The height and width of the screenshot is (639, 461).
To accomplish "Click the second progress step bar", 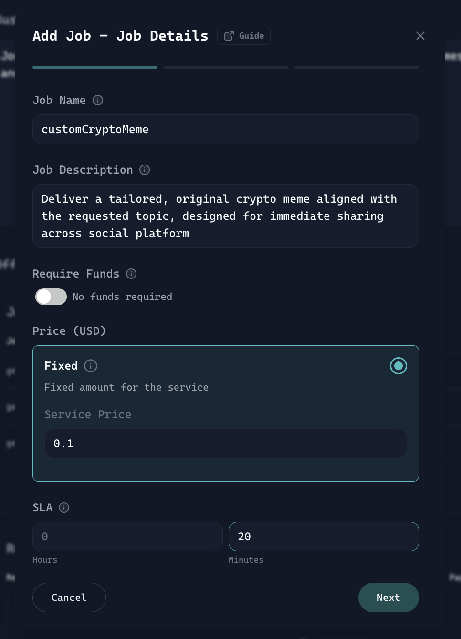I will click(x=226, y=67).
